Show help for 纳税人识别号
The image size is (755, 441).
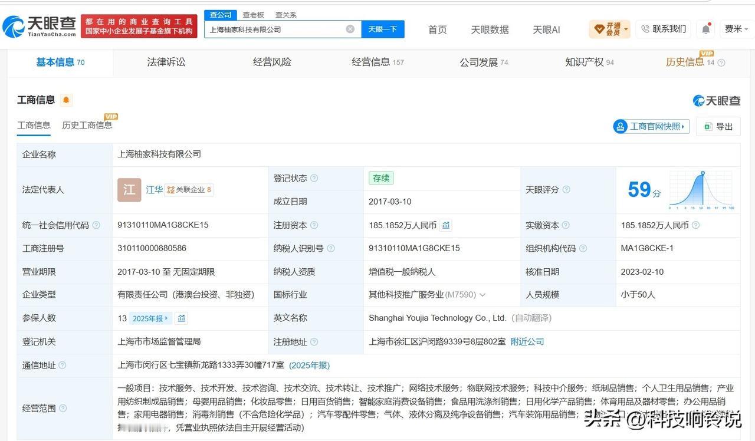point(331,248)
